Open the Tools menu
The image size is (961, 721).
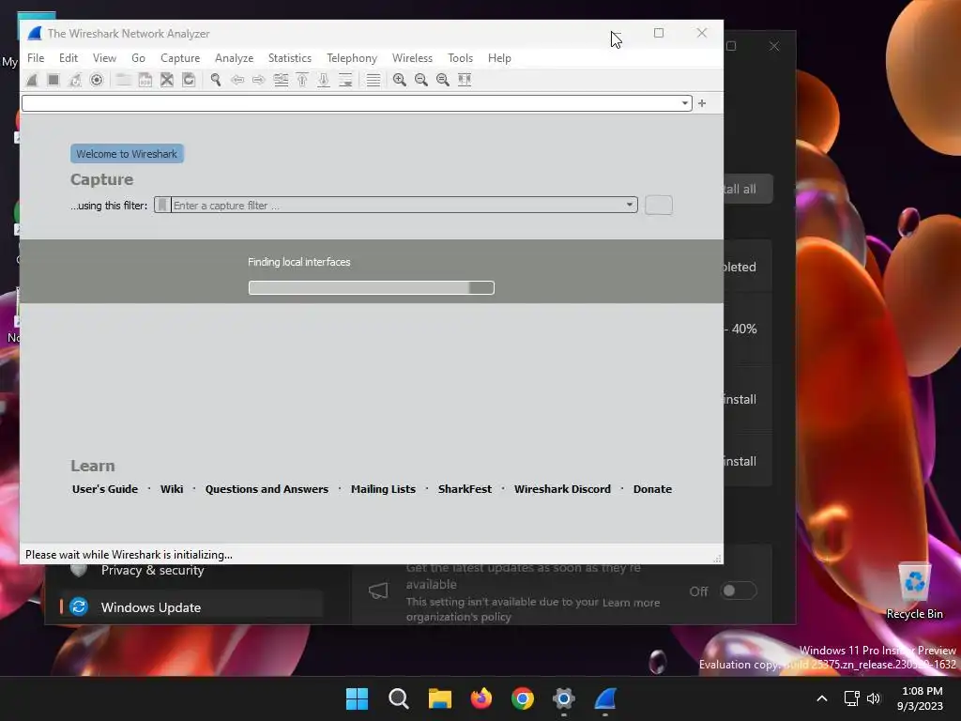point(460,58)
